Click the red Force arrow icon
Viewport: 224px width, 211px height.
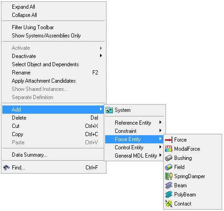pyautogui.click(x=169, y=140)
